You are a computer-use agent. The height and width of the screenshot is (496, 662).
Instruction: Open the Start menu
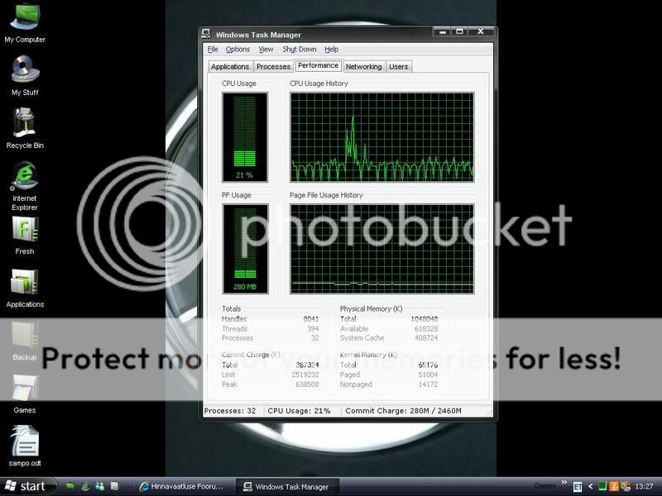[x=28, y=486]
